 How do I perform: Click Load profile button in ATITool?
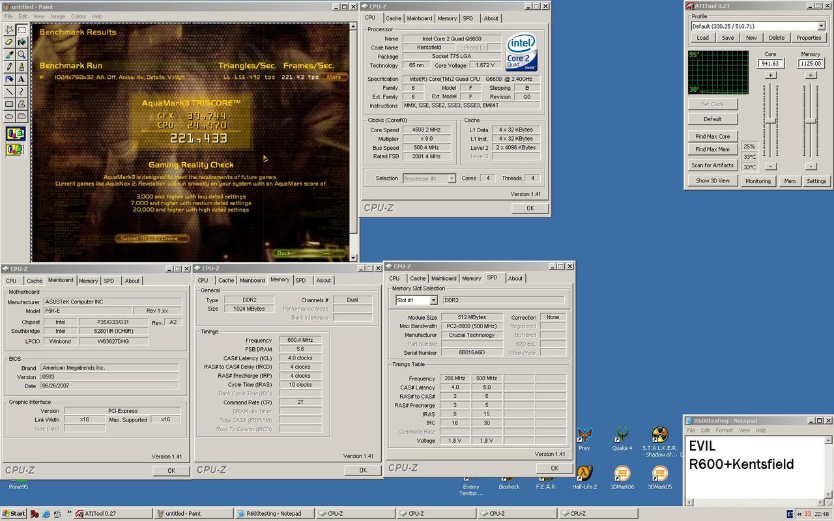click(x=702, y=38)
